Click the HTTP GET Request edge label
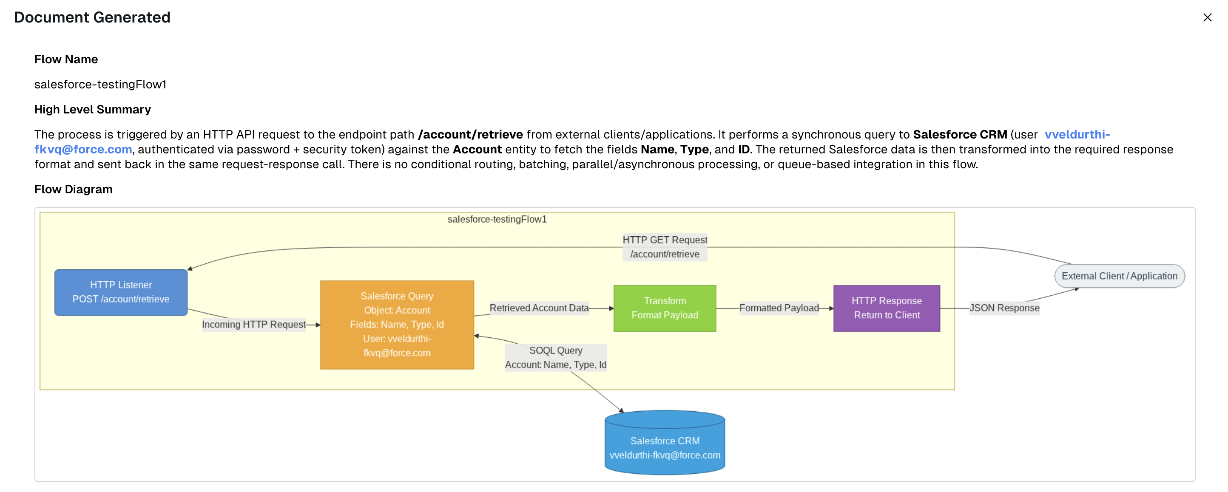Image resolution: width=1228 pixels, height=492 pixels. pos(665,247)
